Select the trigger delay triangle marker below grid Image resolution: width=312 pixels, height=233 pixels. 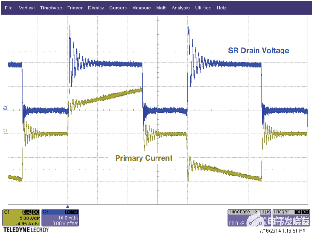[x=68, y=206]
